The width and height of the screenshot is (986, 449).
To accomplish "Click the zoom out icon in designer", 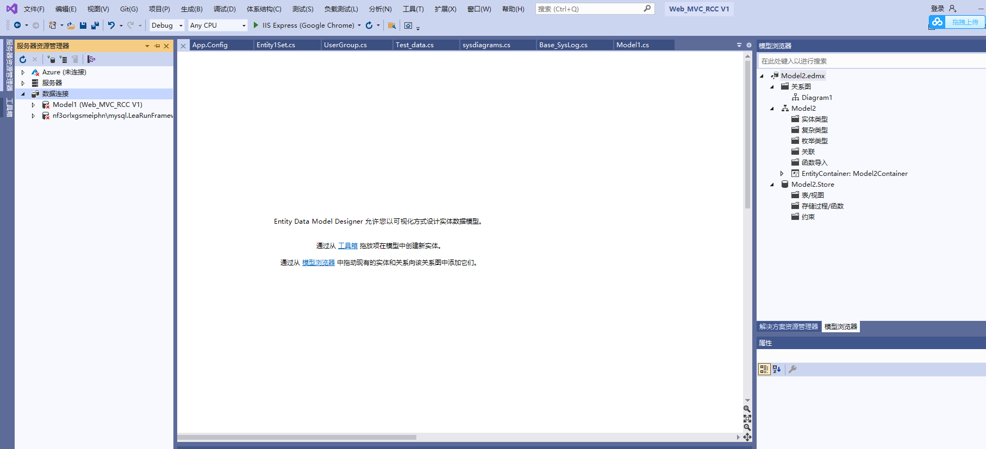I will coord(747,427).
